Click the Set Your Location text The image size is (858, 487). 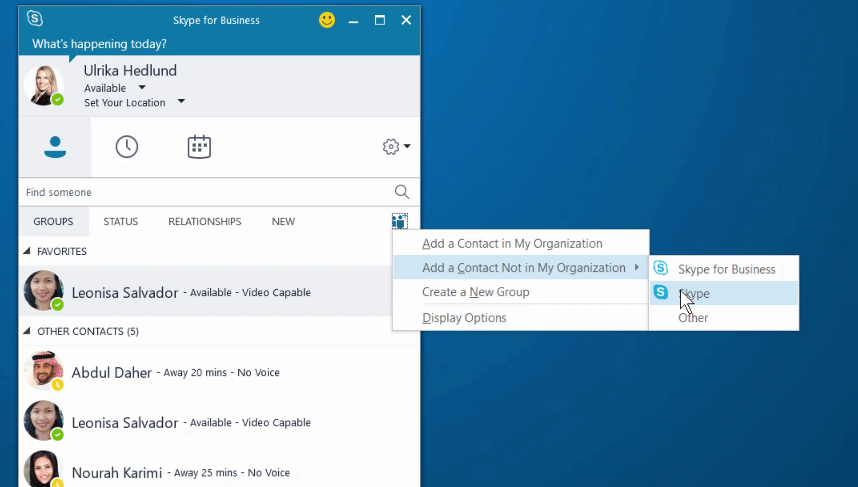[x=125, y=102]
